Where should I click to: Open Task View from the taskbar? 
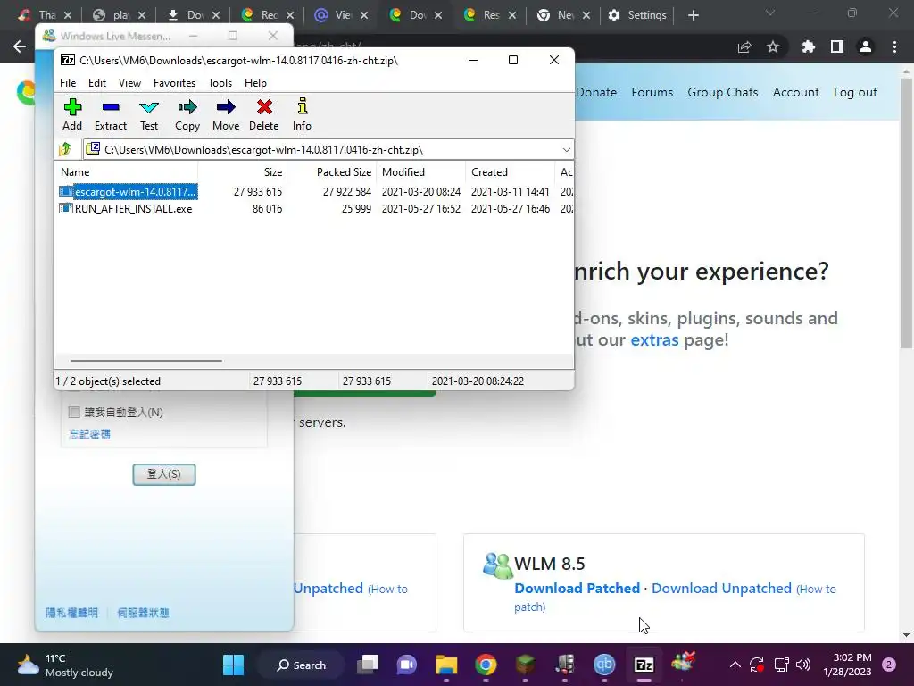pos(368,665)
